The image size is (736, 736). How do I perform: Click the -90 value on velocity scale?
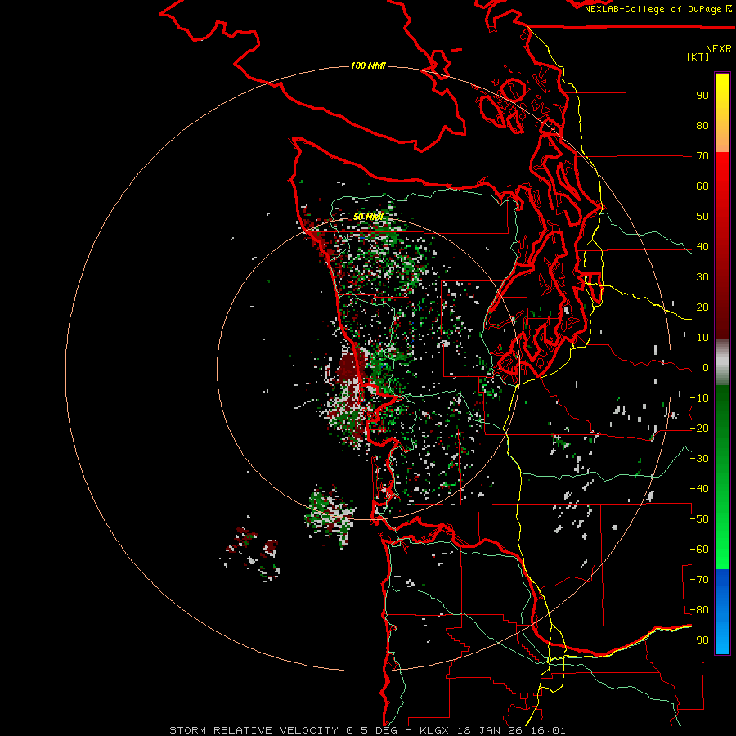click(x=699, y=640)
